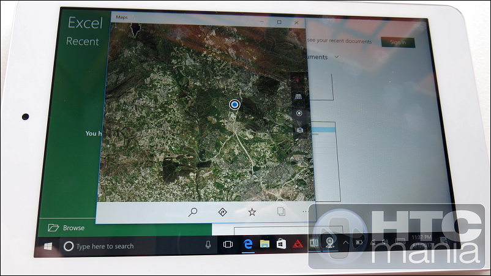491x276 pixels.
Task: Click the Maps window title label
Action: tap(121, 17)
